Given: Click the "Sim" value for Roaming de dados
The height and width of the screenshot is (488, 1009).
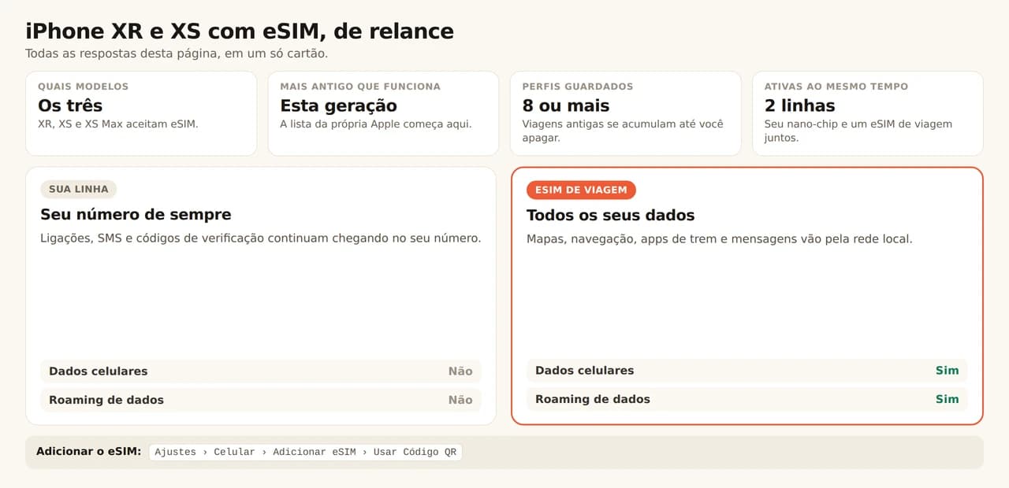Looking at the screenshot, I should click(948, 399).
